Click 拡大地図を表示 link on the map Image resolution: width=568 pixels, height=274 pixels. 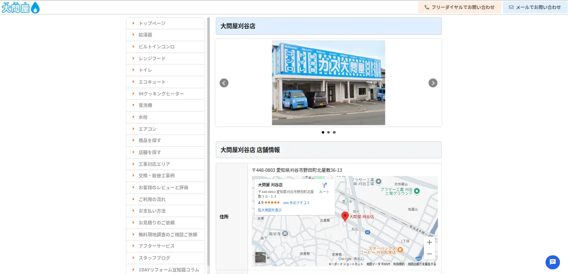[x=270, y=210]
